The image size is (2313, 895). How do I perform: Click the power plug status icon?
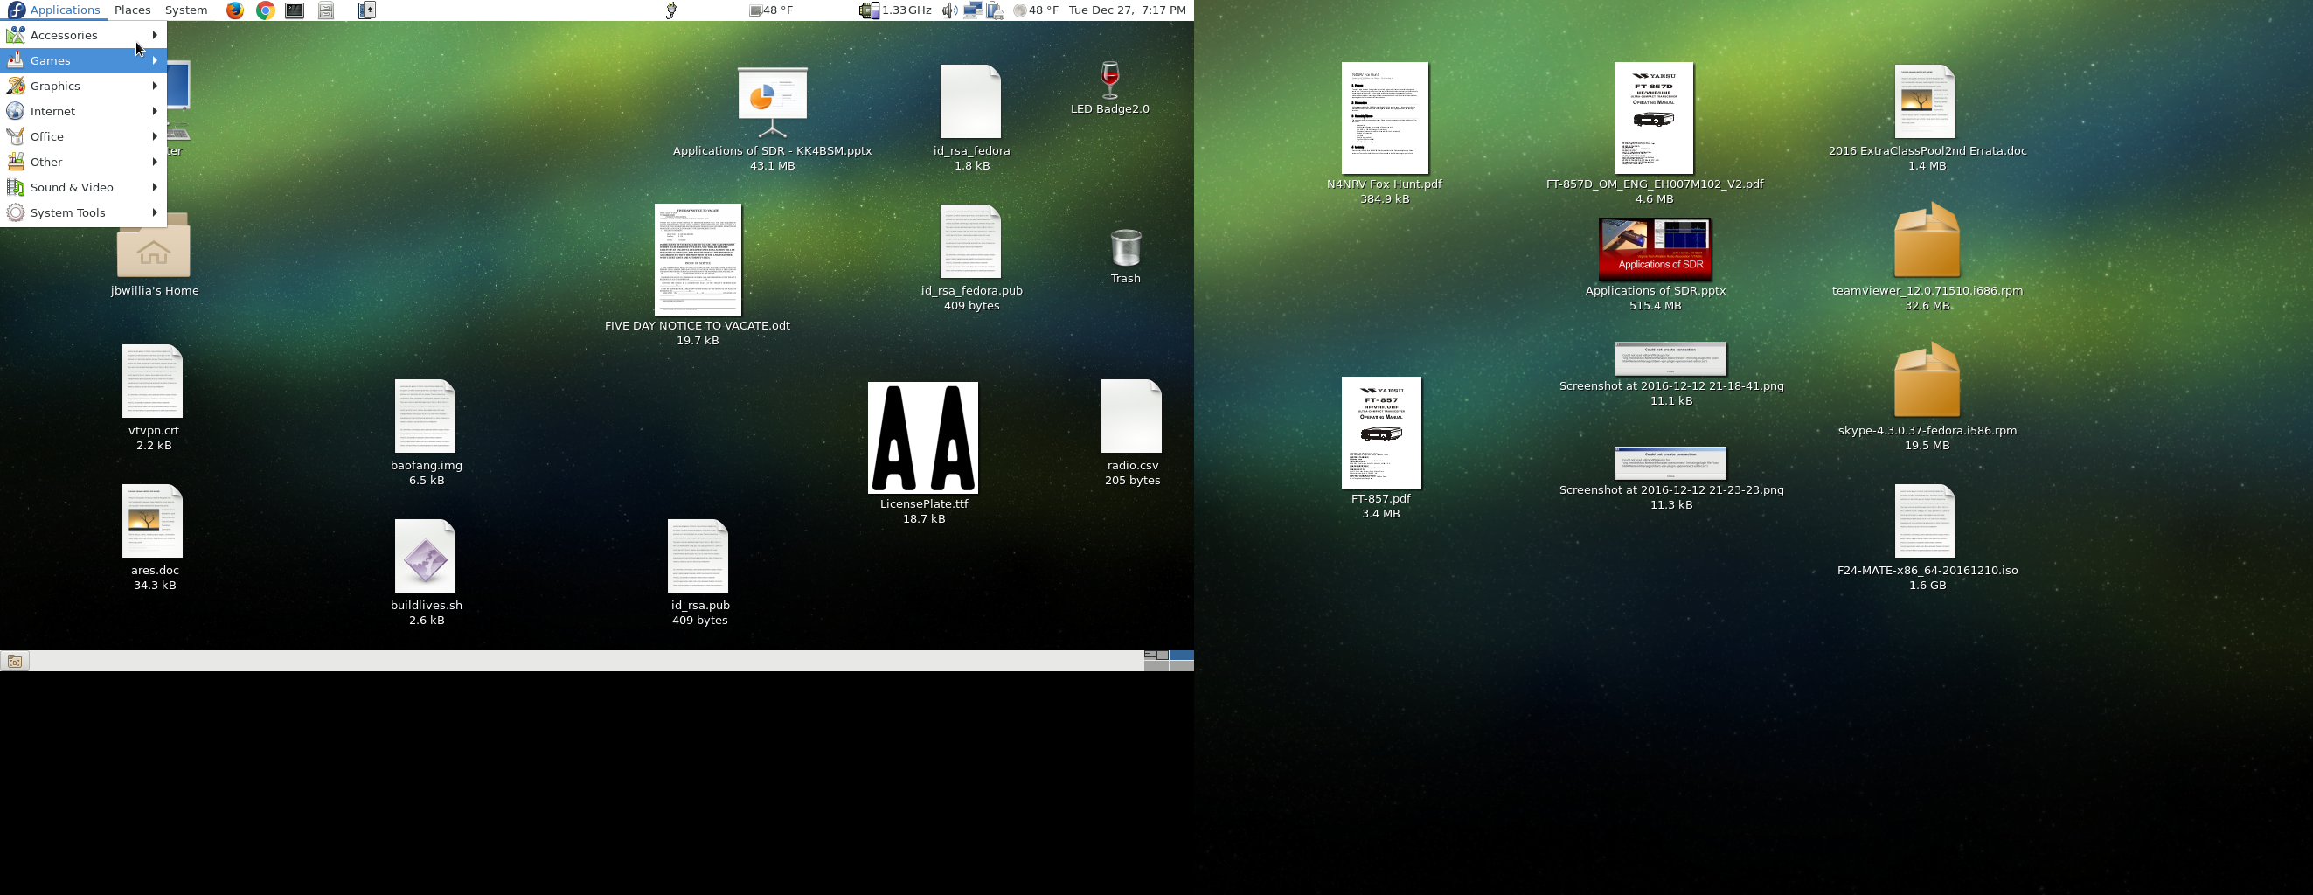(670, 10)
